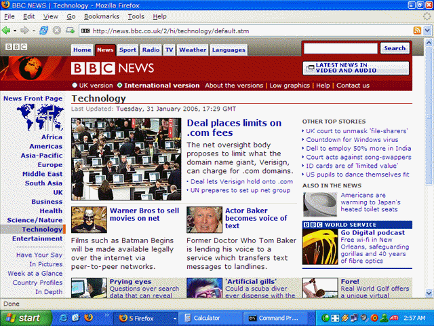Click the Back arrow in Firefox toolbar

pos(6,30)
